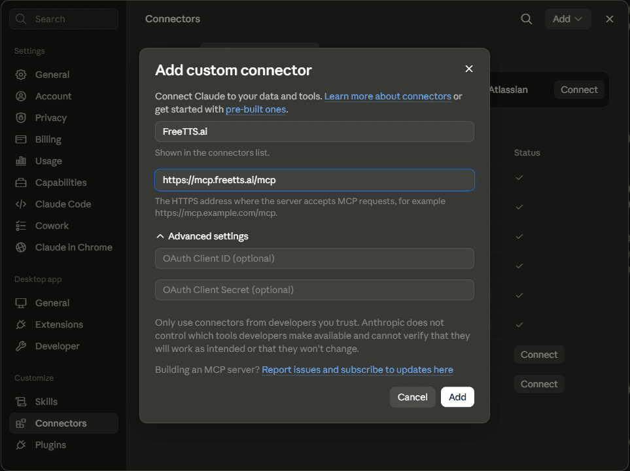Viewport: 630px width, 471px height.
Task: Click the Privacy shield icon
Action: click(21, 118)
